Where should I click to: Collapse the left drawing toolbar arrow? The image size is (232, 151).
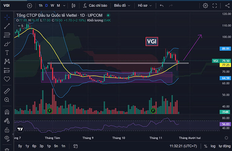[x=13, y=134]
